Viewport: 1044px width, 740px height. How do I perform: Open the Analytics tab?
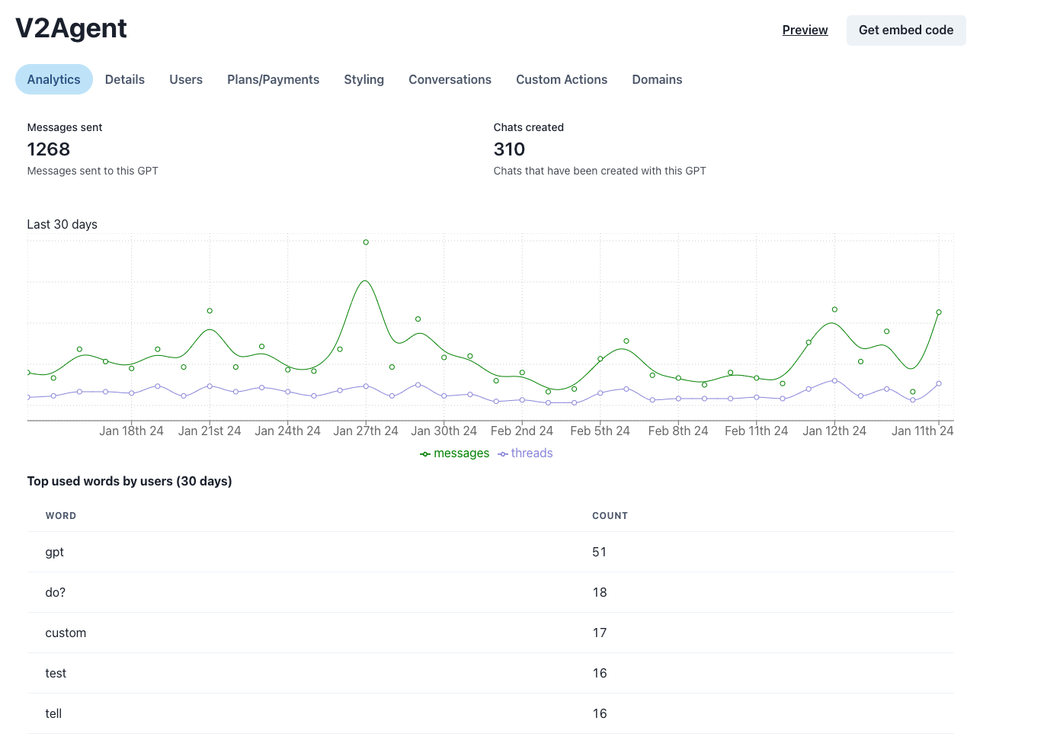(x=53, y=79)
